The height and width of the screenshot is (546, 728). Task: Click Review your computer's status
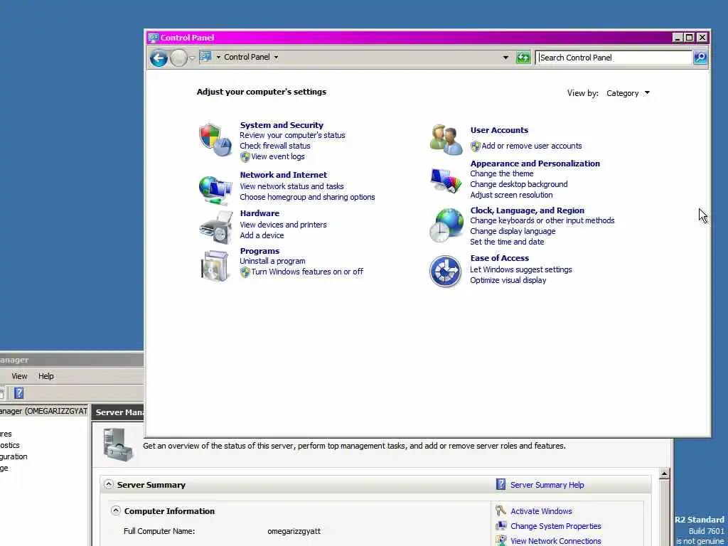point(292,135)
